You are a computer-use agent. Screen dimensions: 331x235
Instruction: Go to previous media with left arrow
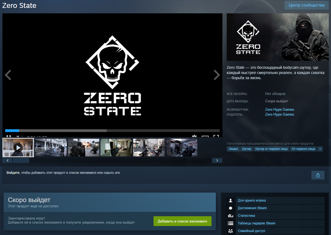(8, 75)
